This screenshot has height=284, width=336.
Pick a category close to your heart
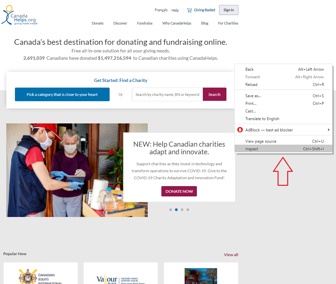[x=62, y=95]
